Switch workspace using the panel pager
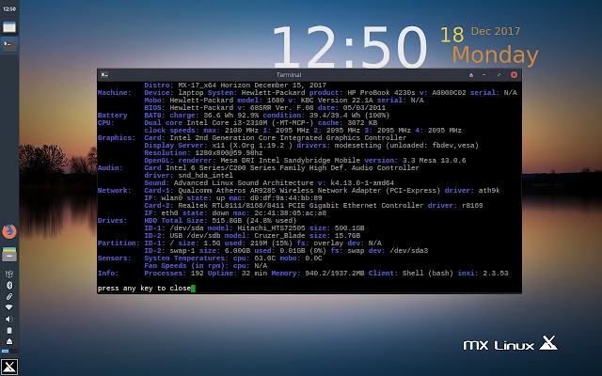 pos(9,351)
